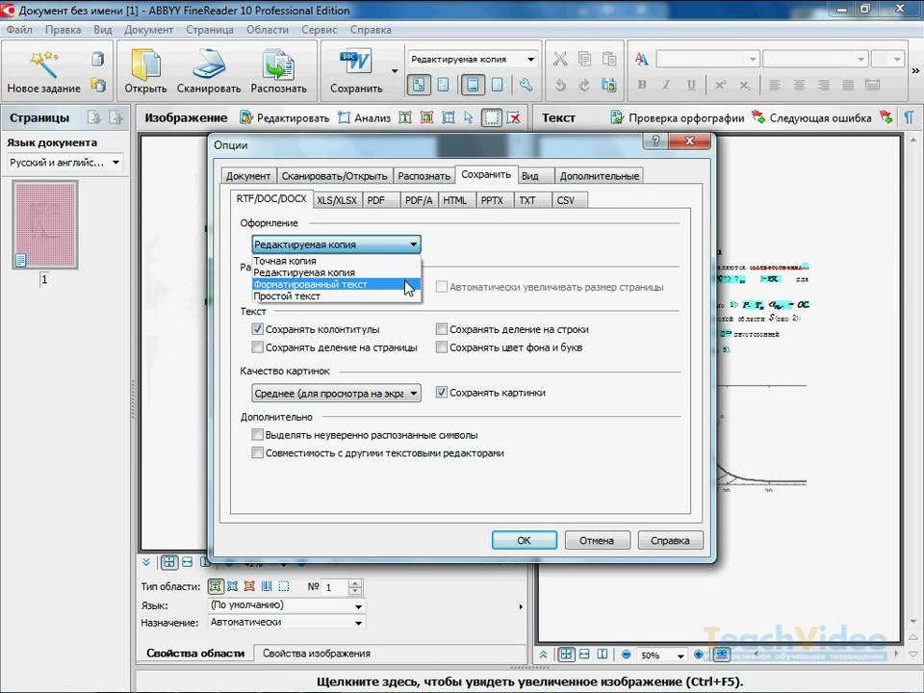Screen dimensions: 924x693
Task: Click the wrench options icon in toolbar
Action: [526, 85]
